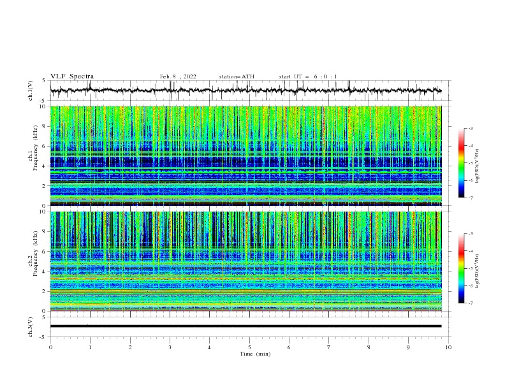
Task: Click the ch.2 spectrogram panel
Action: (246, 261)
